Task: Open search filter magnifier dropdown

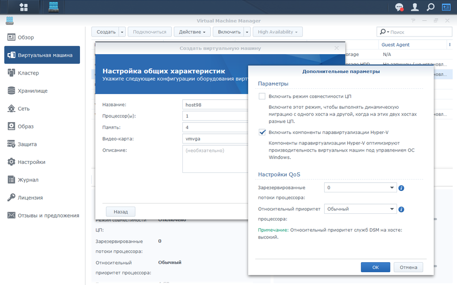Action: (x=384, y=32)
